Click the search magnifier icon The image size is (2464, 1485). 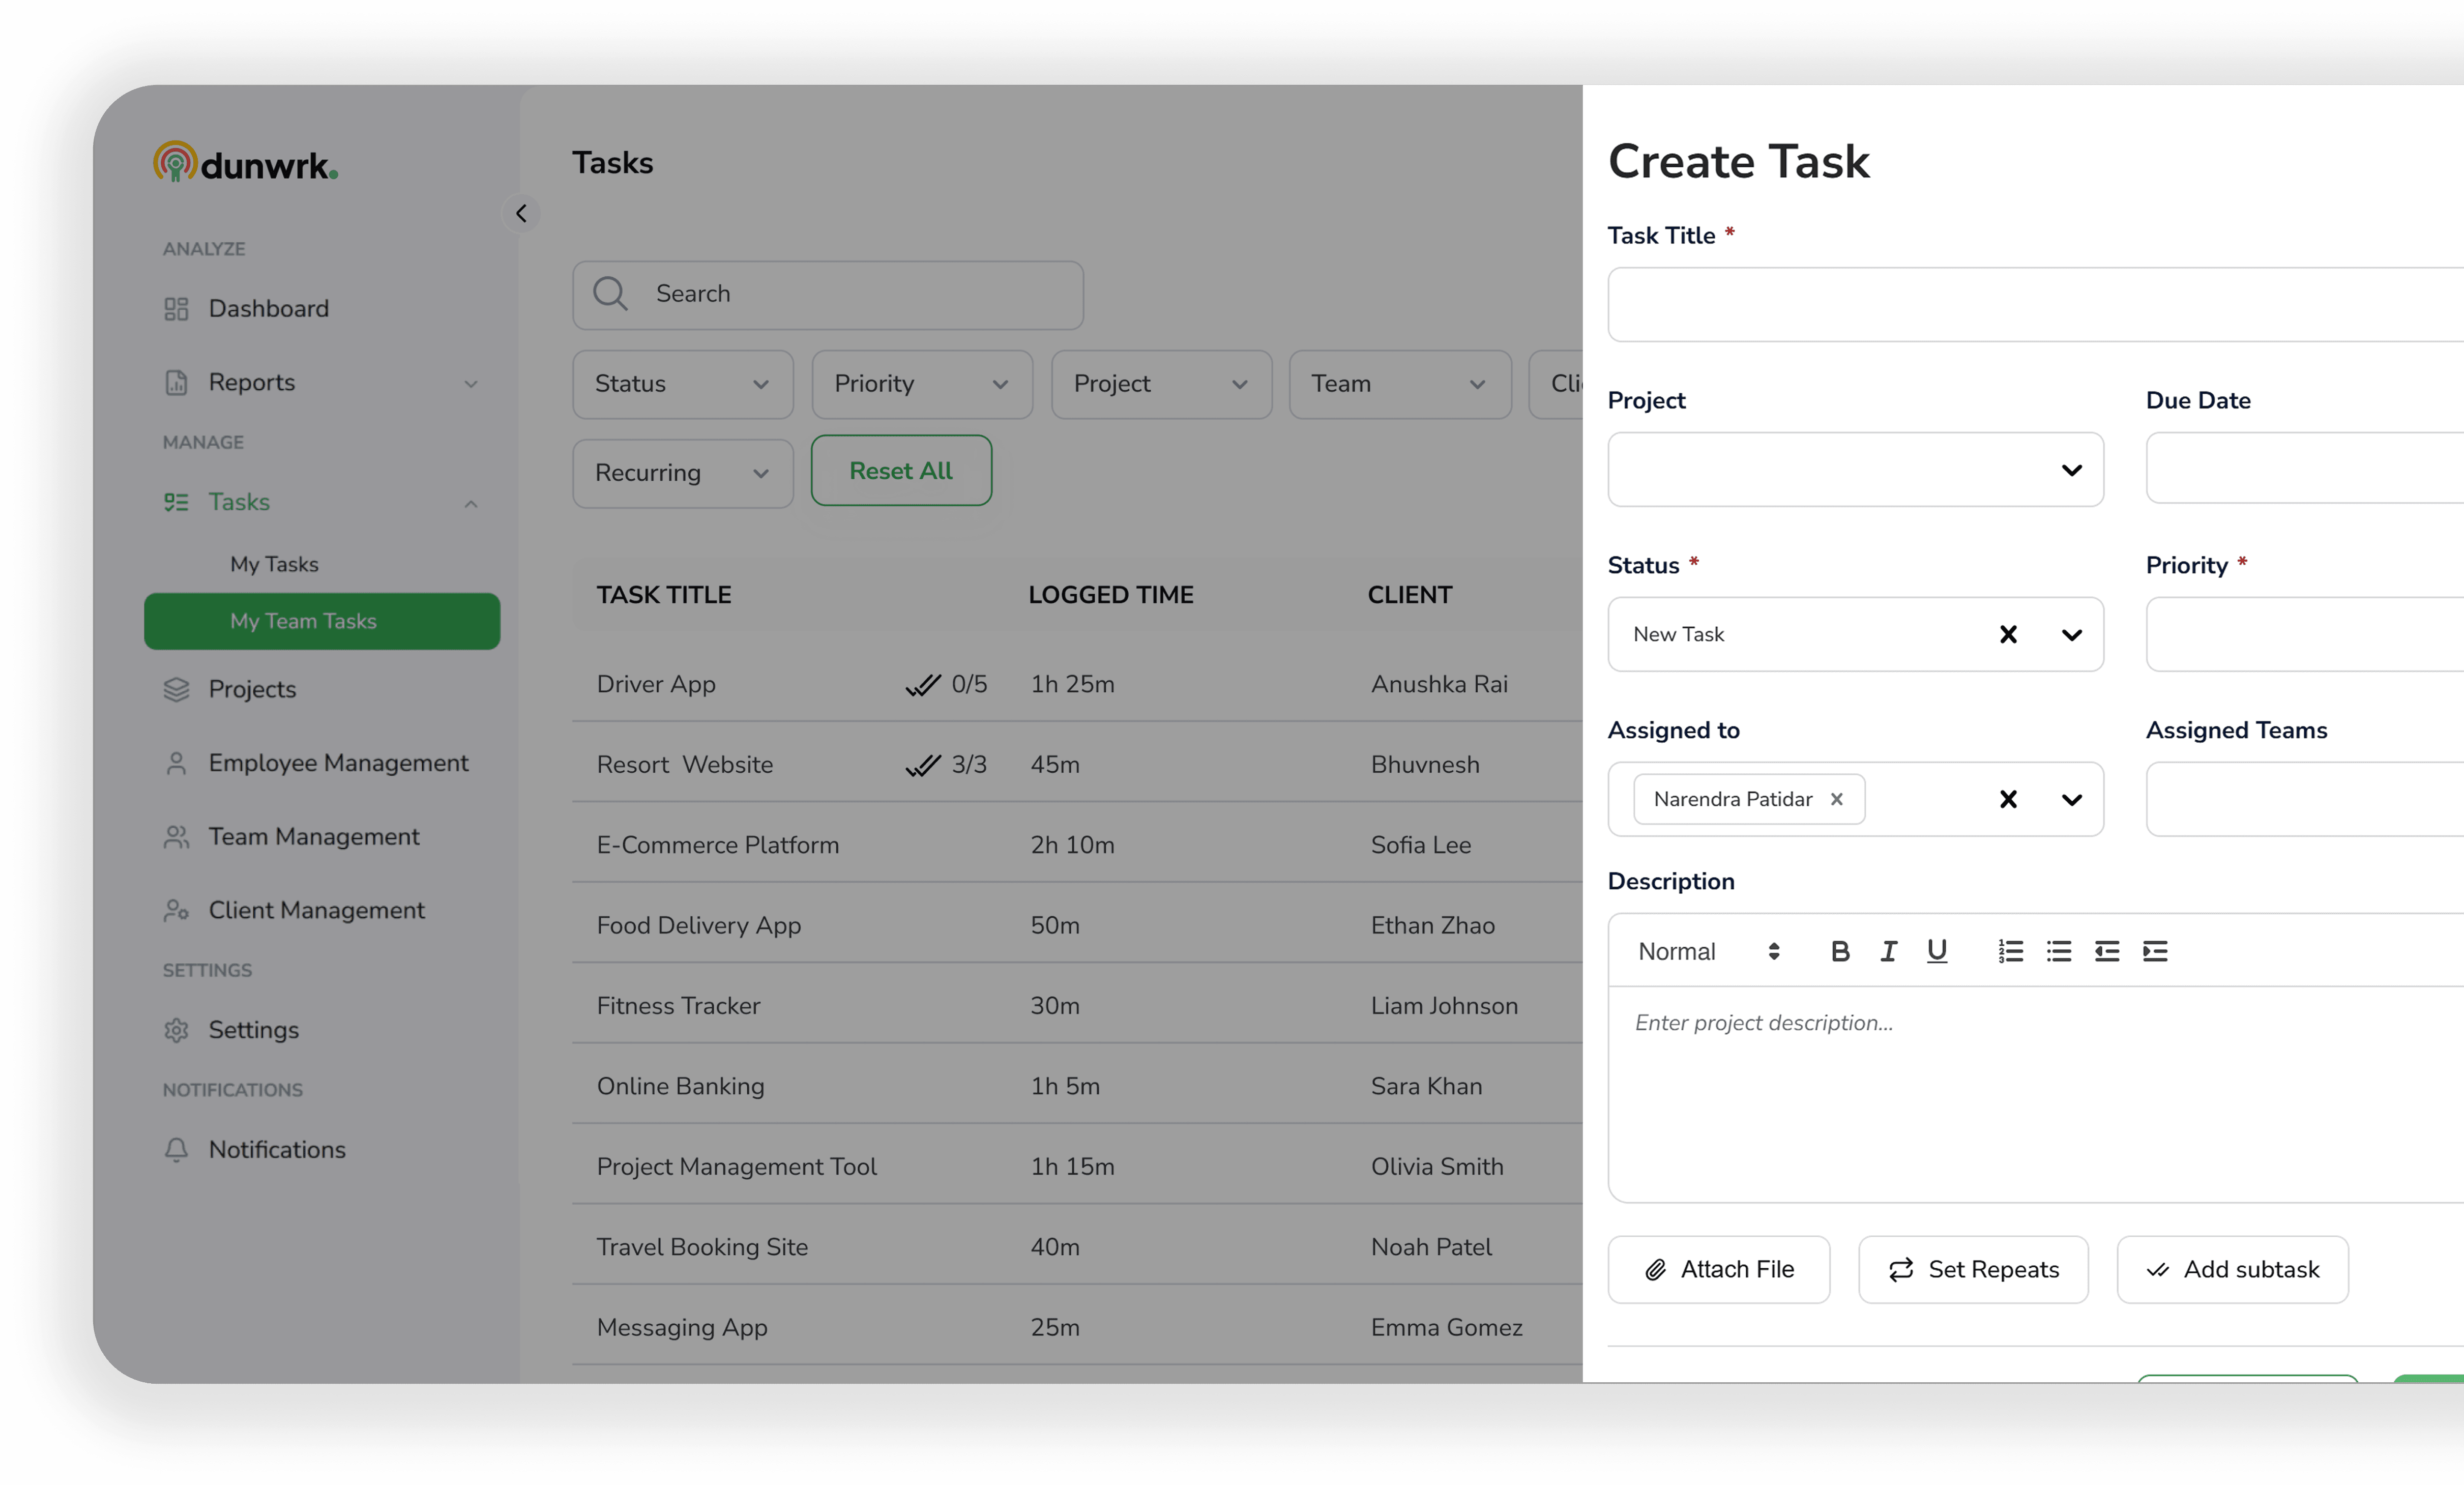(x=610, y=293)
